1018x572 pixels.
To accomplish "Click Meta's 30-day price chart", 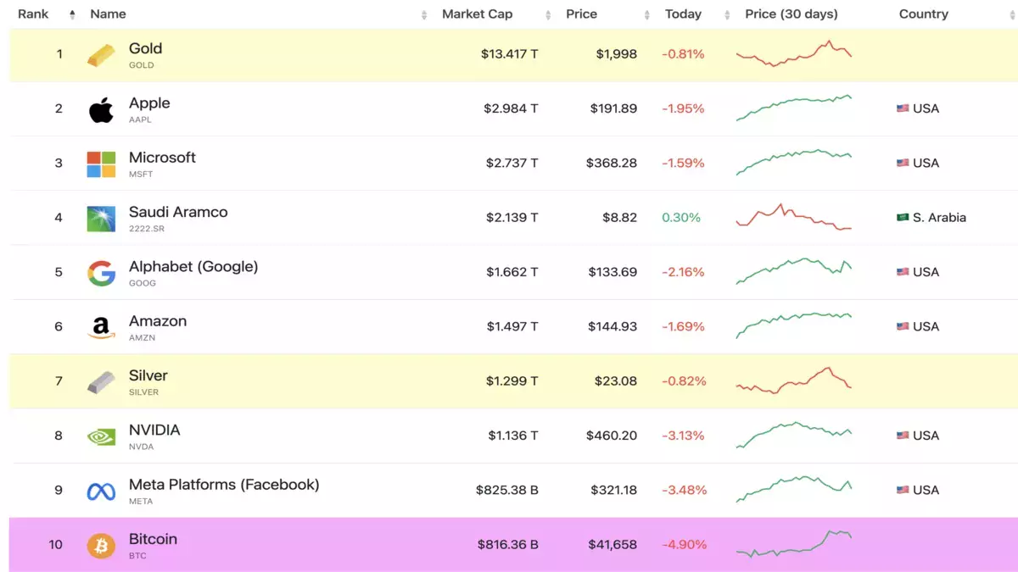I will pos(794,489).
